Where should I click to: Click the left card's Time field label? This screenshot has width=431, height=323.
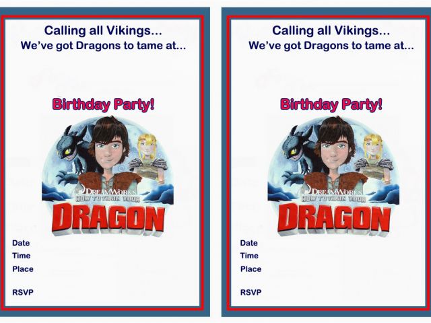[x=21, y=256]
